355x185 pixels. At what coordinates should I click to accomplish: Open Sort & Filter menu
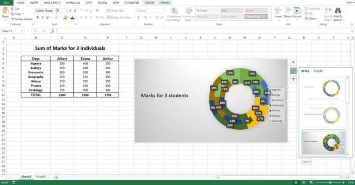pyautogui.click(x=328, y=14)
